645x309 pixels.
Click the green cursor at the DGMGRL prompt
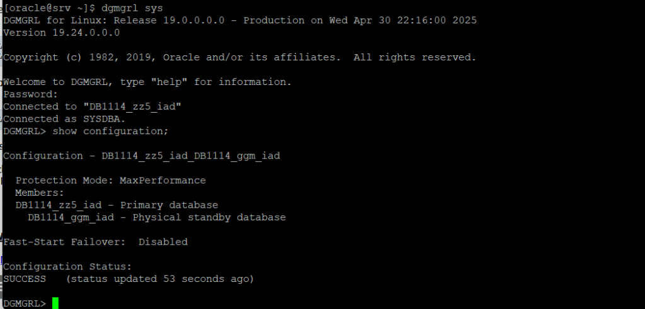[x=55, y=303]
